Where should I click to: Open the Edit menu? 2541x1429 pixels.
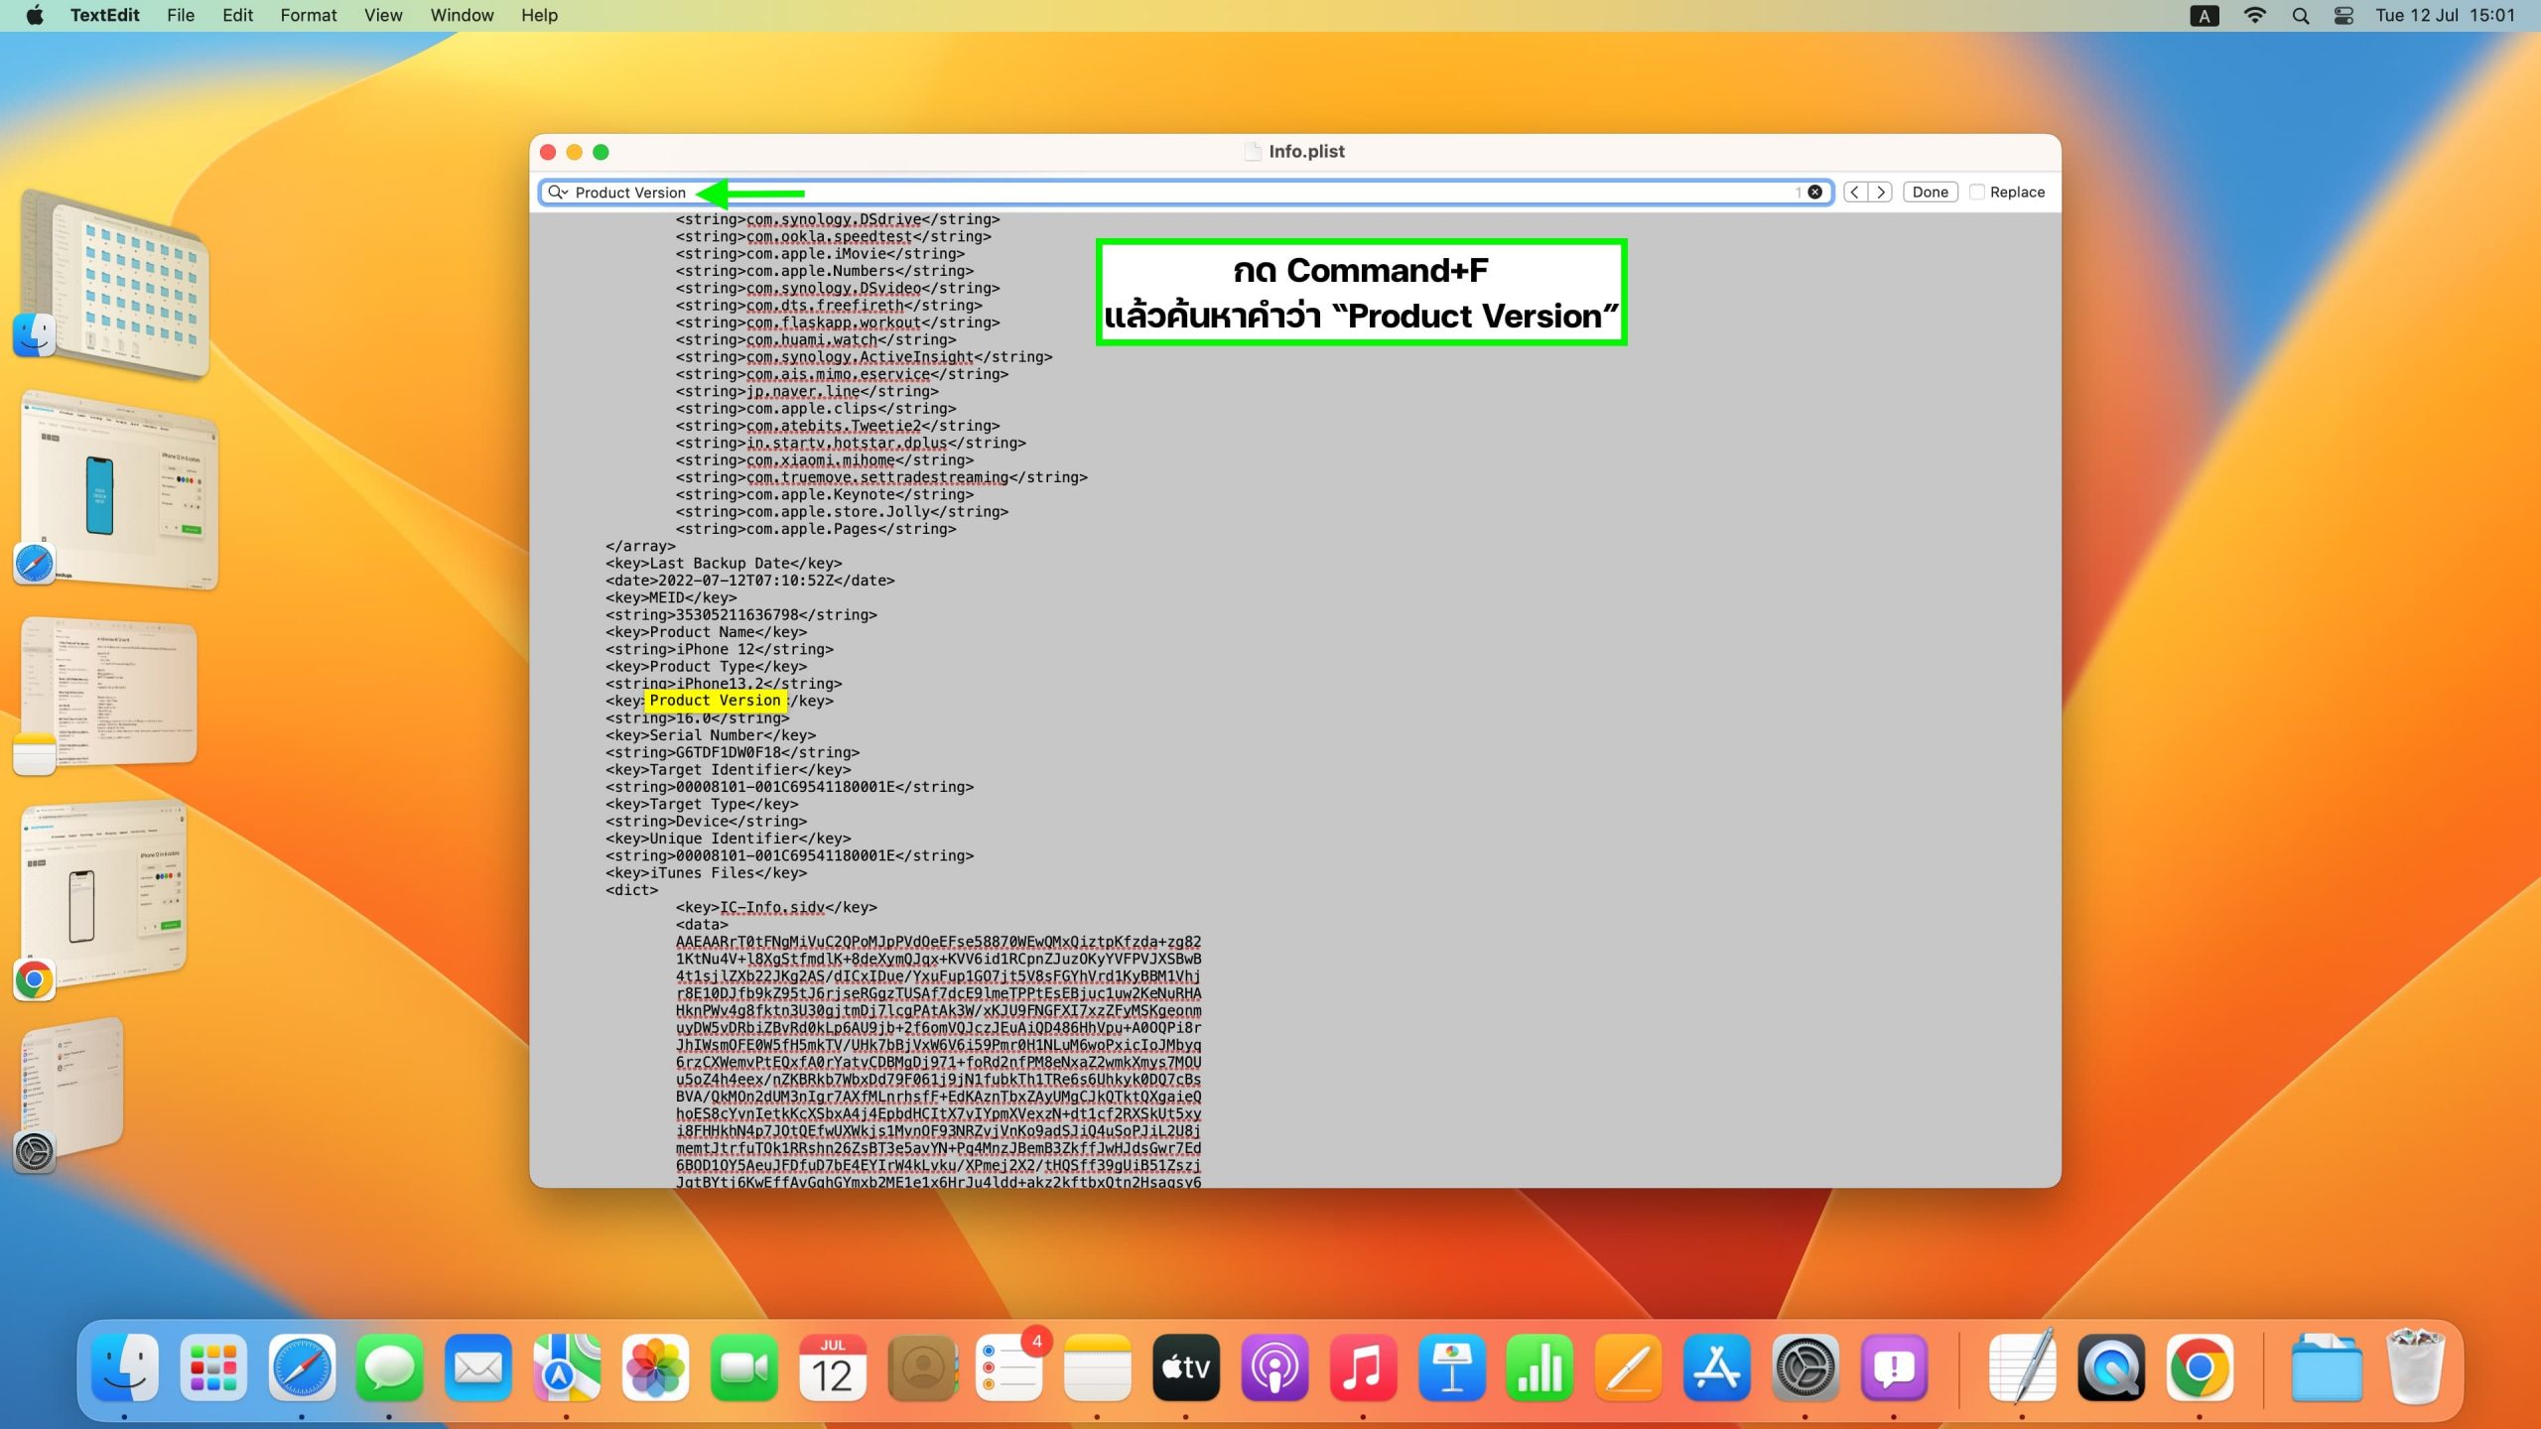[x=237, y=15]
